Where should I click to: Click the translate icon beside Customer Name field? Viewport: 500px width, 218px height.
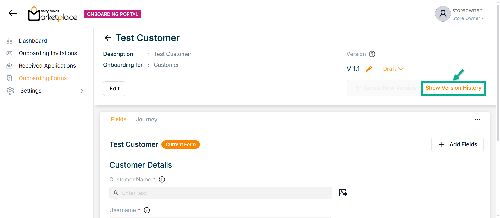pyautogui.click(x=343, y=193)
